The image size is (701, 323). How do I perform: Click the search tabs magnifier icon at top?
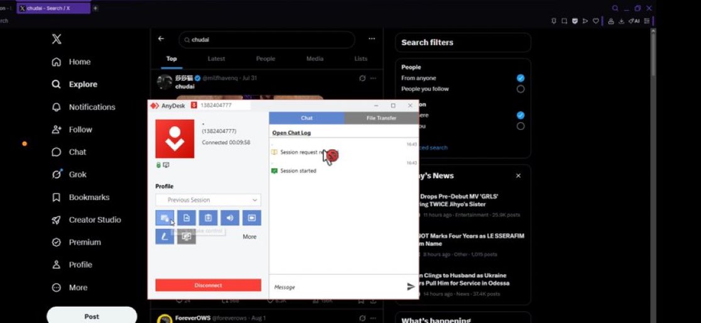click(x=615, y=8)
